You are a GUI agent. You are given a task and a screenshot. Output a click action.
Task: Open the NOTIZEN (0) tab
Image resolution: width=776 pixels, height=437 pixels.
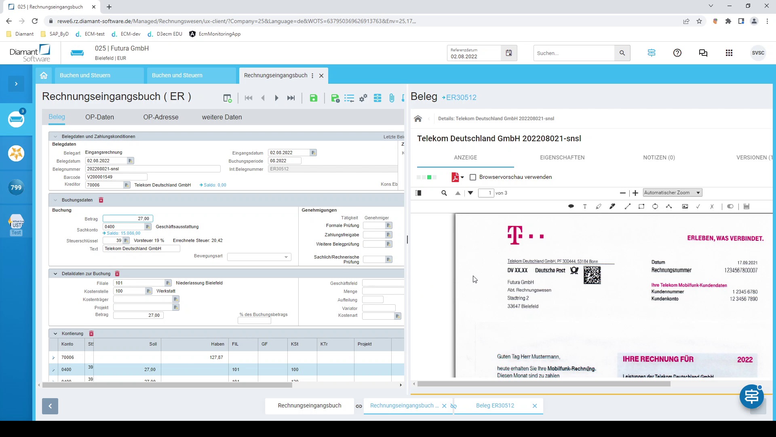[659, 157]
